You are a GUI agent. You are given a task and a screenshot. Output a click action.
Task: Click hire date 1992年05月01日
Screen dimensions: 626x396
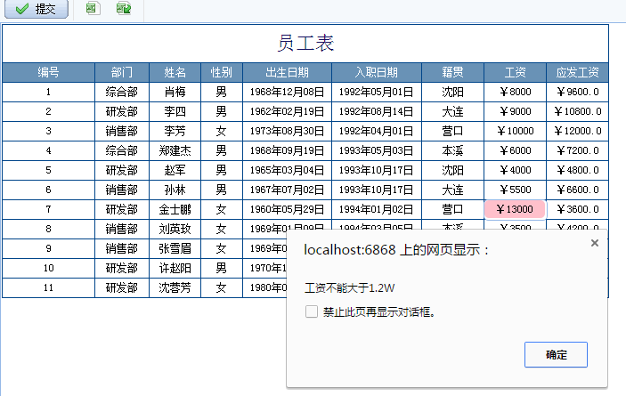click(x=376, y=93)
